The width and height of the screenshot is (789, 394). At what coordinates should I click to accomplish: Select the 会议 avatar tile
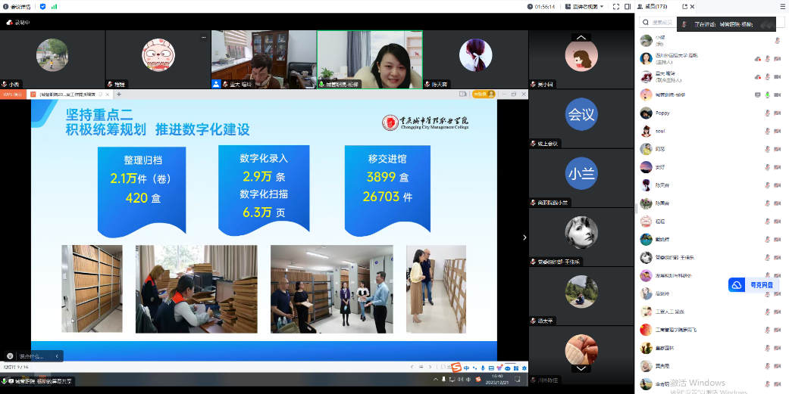581,119
